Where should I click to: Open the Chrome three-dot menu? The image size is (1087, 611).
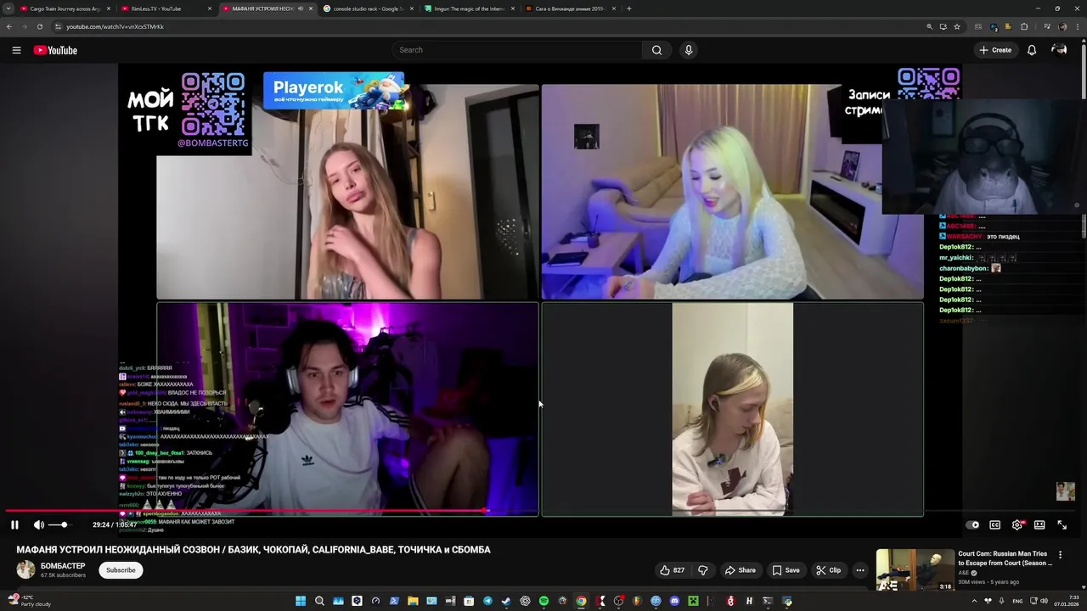coord(1078,26)
